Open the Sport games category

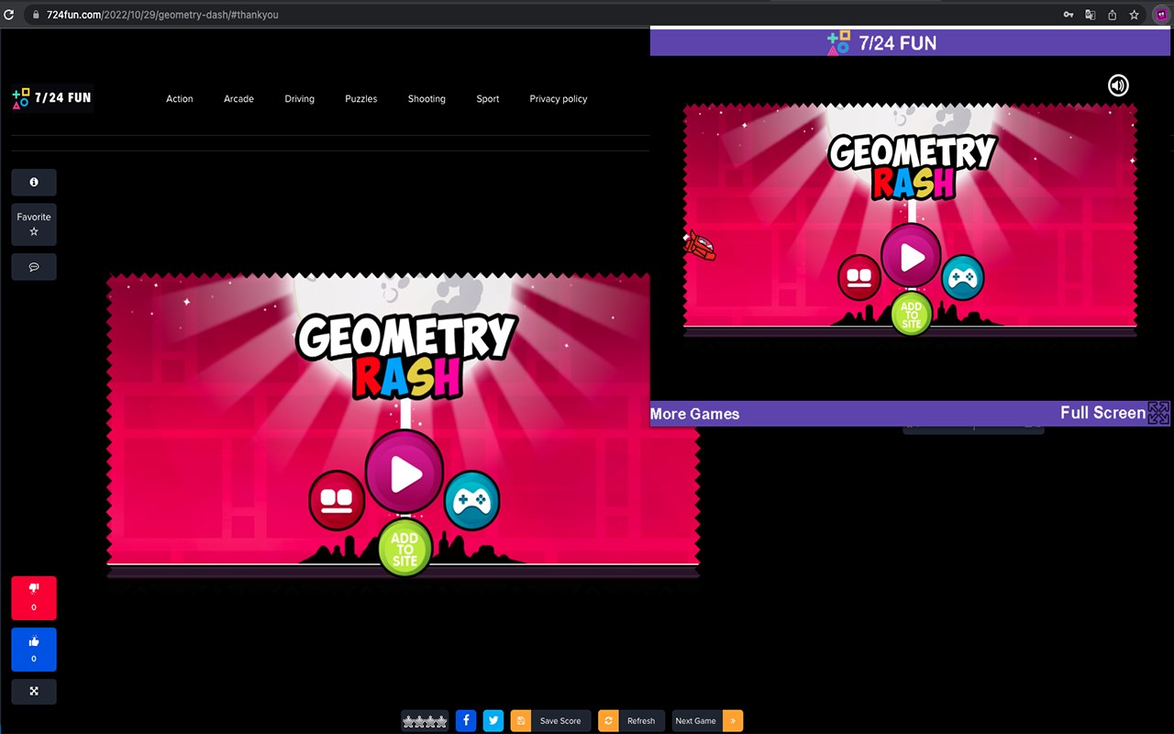click(x=488, y=99)
